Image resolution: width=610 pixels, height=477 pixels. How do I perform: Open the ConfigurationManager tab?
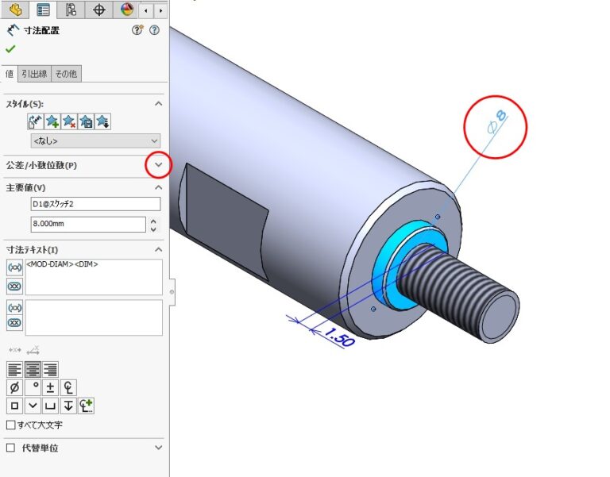point(71,10)
